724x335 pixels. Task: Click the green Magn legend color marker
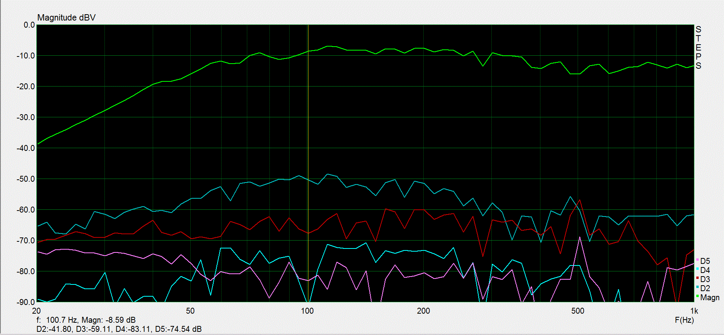(x=697, y=296)
